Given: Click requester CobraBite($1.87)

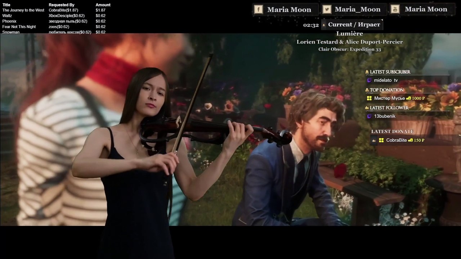Looking at the screenshot, I should coord(63,10).
